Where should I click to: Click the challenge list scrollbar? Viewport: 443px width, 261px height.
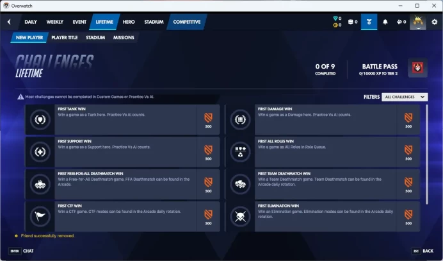(426, 155)
